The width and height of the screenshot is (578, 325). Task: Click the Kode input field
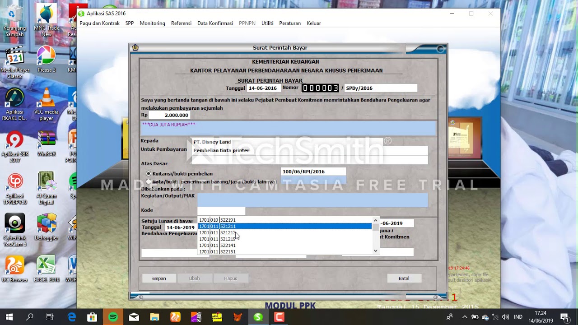221,211
